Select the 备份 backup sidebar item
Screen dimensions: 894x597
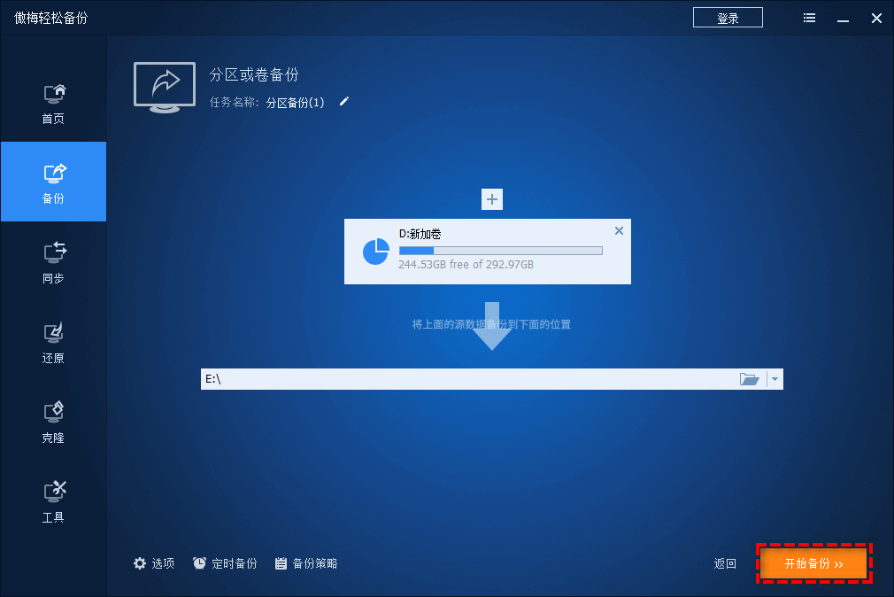click(54, 182)
